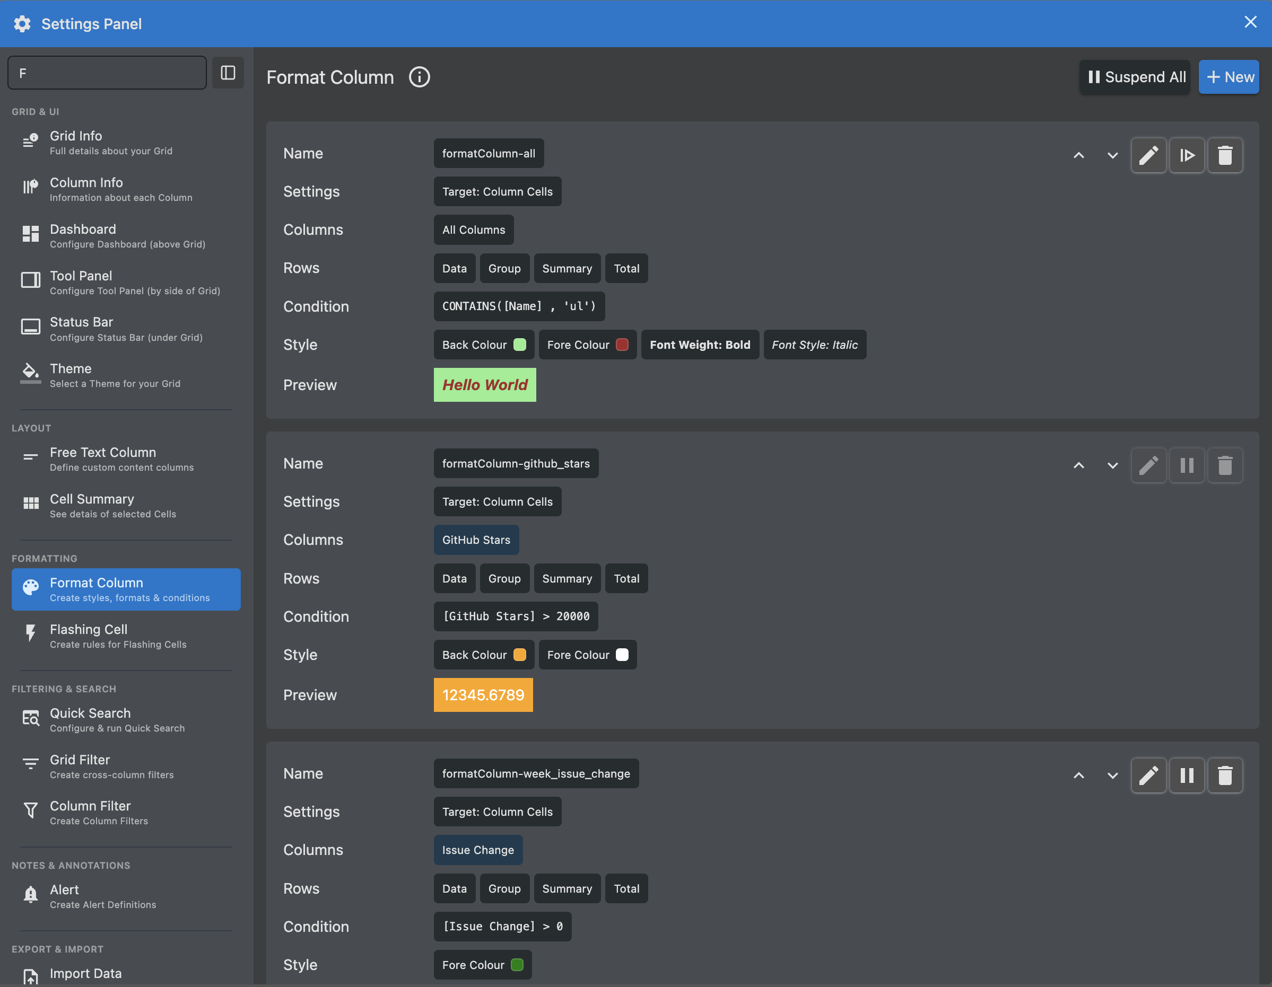Delete the formatColumn-all rule

(x=1225, y=155)
